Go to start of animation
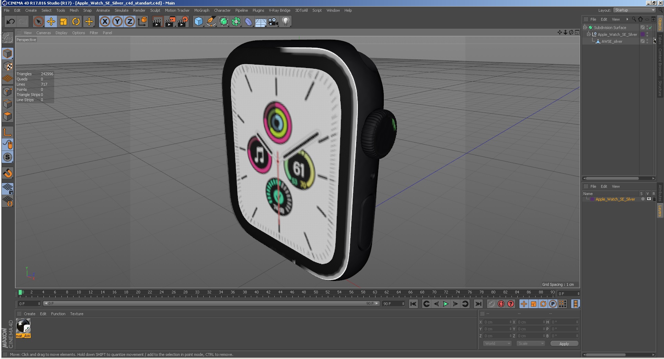The image size is (664, 359). tap(413, 304)
